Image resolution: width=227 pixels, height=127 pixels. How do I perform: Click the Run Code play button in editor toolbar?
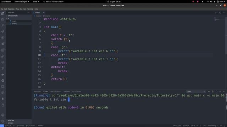coord(216,13)
